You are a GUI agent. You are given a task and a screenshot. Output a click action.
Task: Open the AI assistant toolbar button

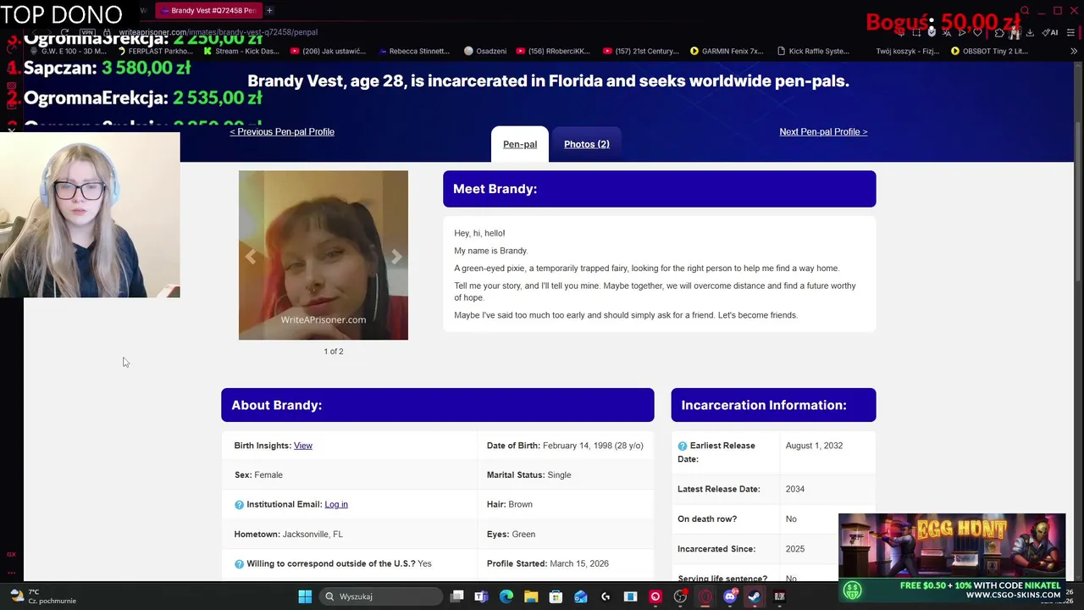tap(1050, 32)
